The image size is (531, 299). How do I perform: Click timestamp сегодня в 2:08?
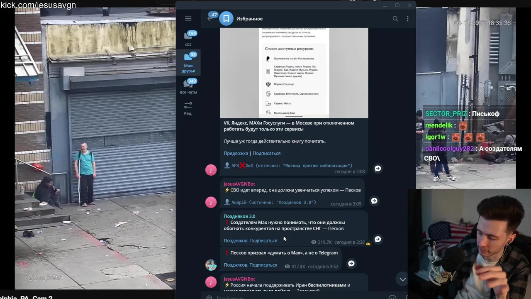click(350, 172)
